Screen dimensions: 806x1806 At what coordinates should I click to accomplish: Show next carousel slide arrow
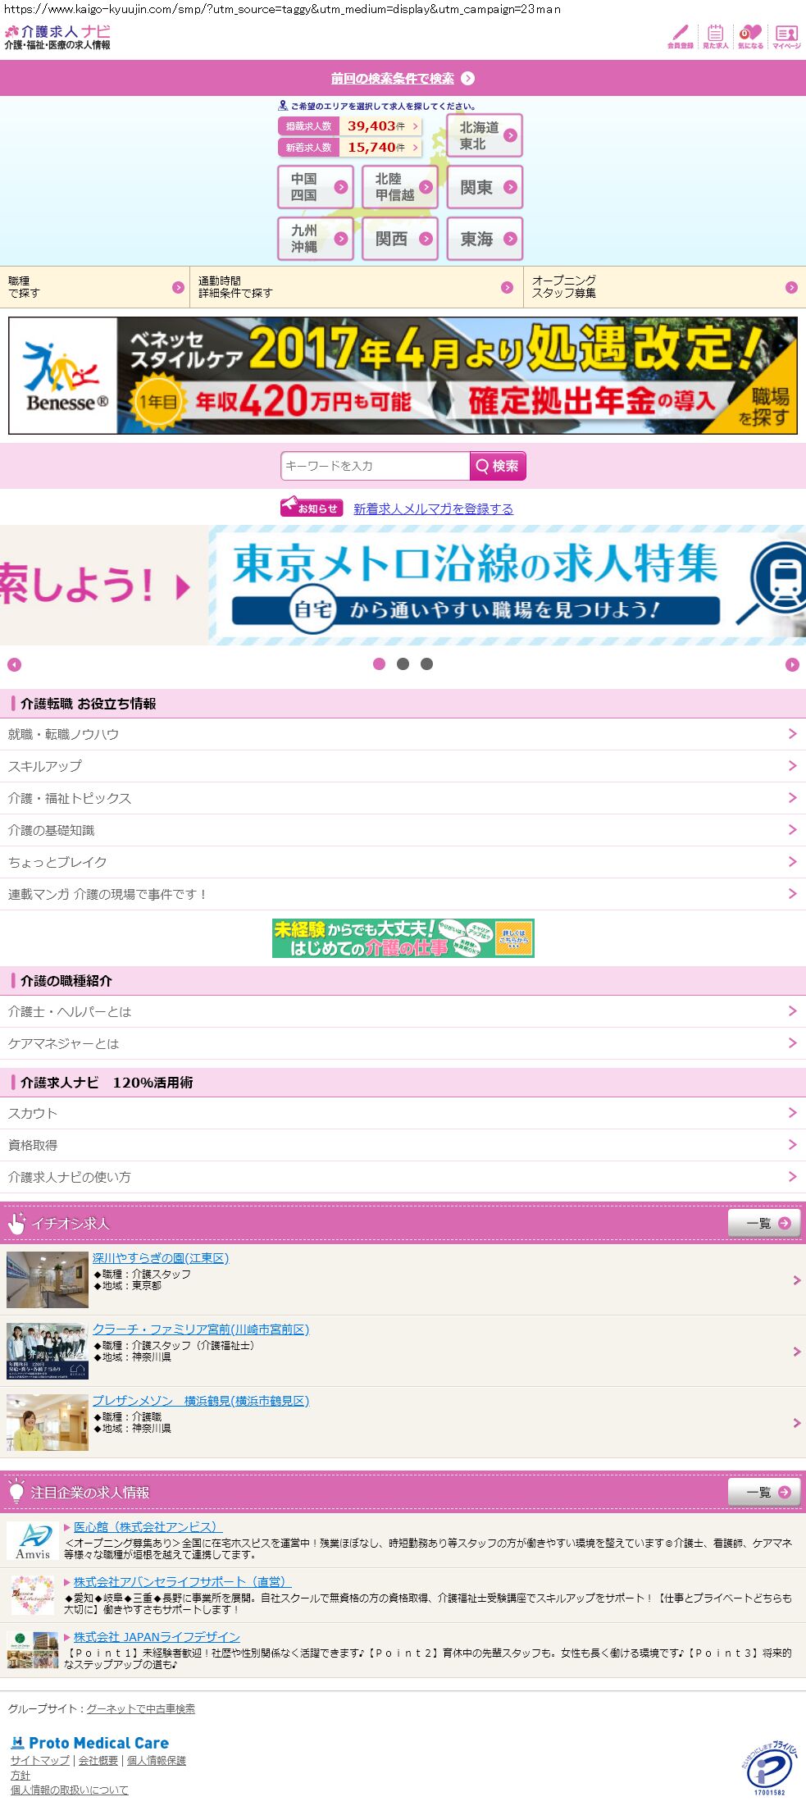point(792,664)
